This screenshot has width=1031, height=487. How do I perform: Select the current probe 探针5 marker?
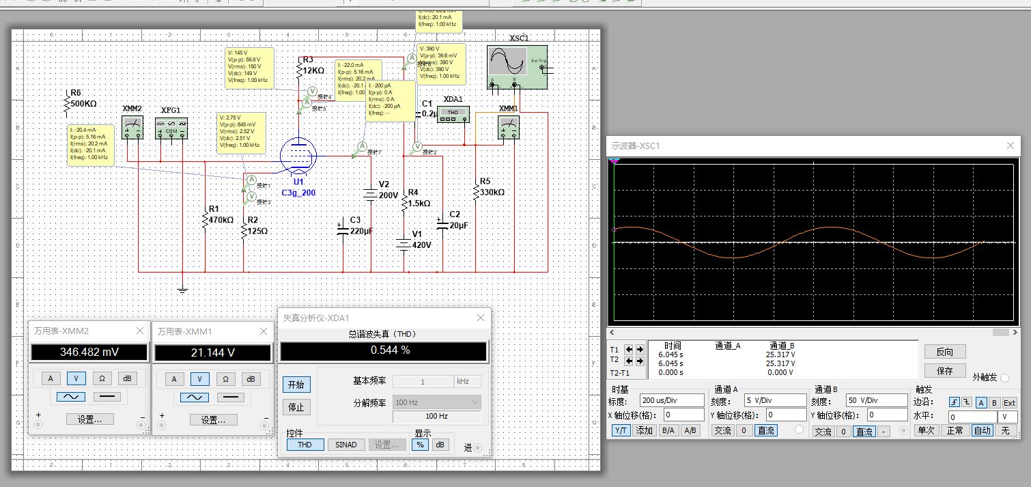point(306,102)
